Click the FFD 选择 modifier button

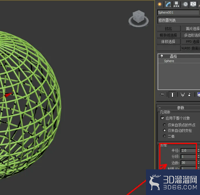191,42
